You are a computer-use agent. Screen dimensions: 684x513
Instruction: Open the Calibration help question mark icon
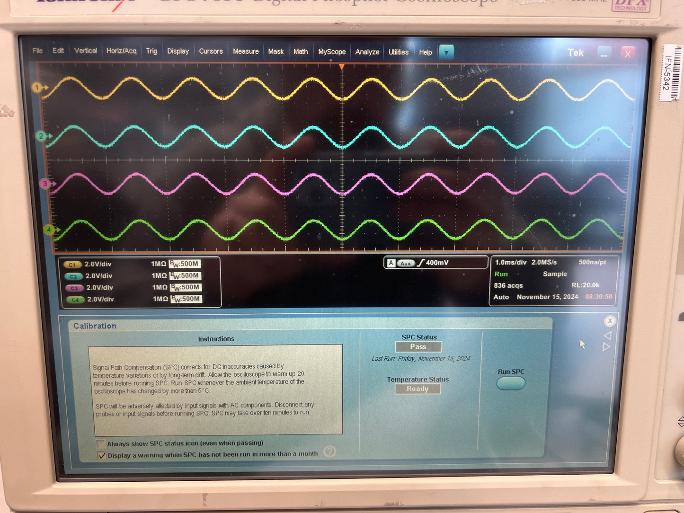coord(330,452)
